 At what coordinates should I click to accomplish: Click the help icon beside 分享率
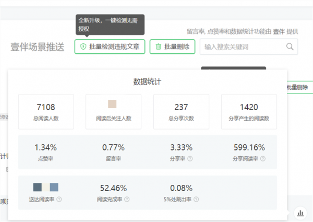(190, 159)
